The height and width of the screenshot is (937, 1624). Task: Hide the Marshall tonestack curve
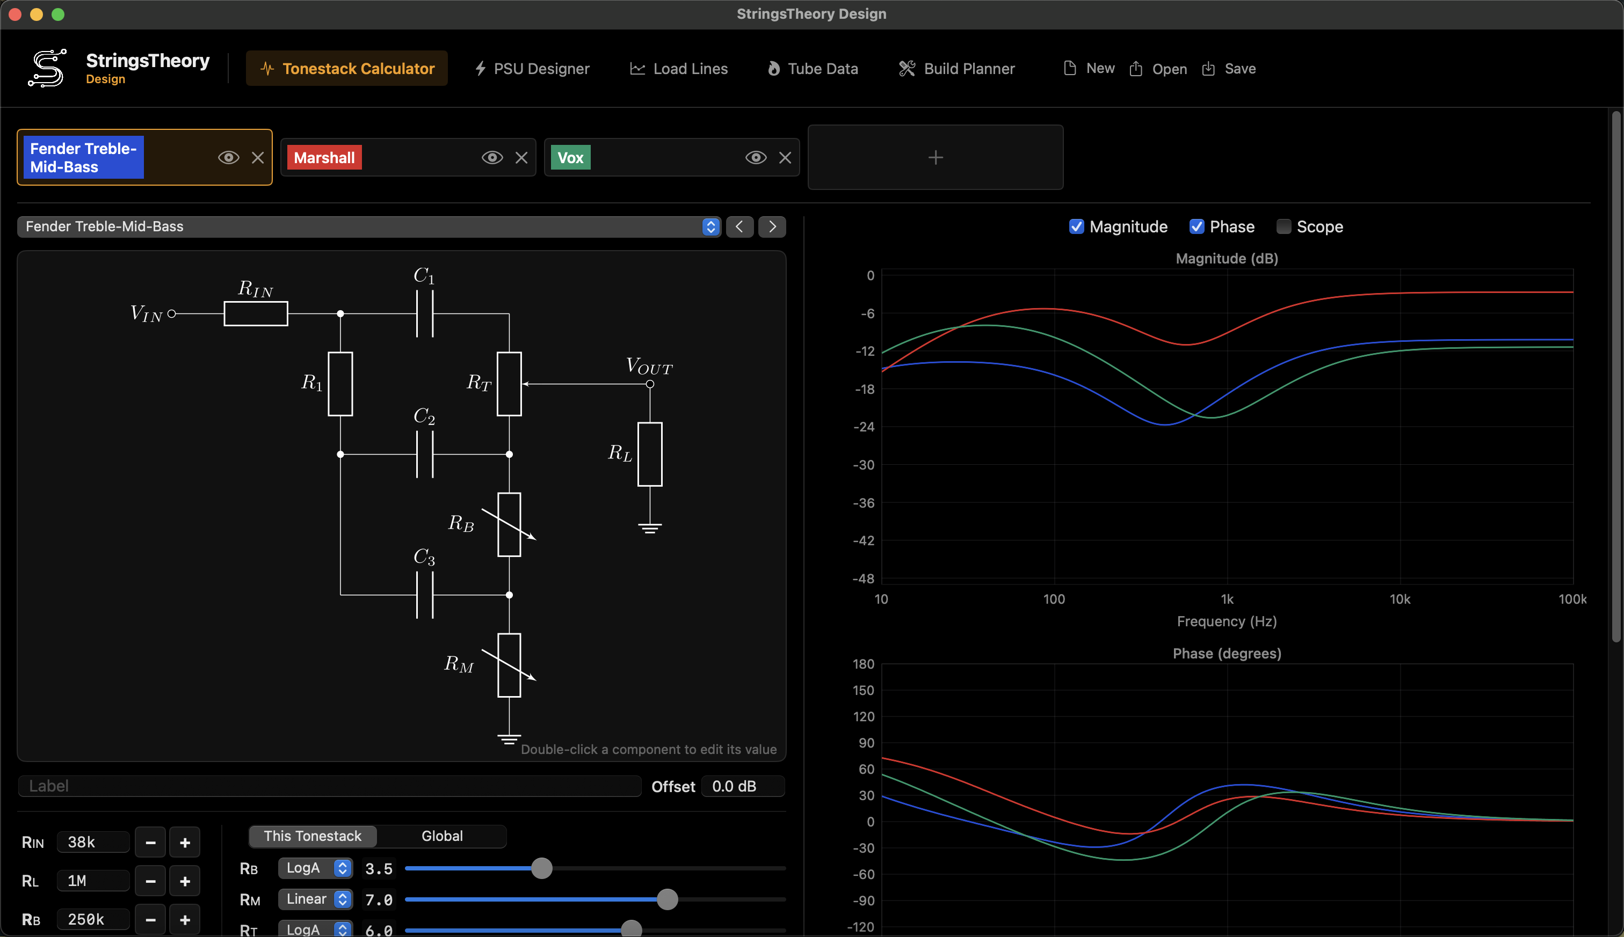point(492,157)
